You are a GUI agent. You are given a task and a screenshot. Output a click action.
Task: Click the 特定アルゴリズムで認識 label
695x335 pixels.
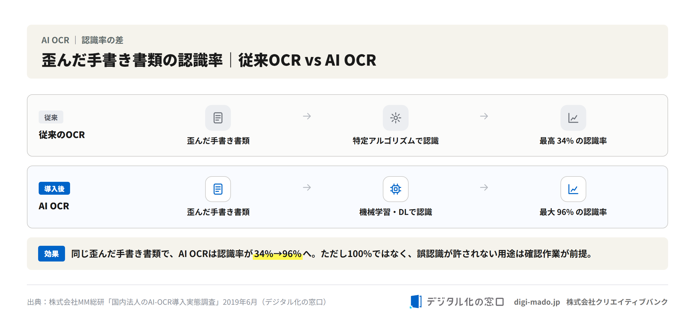[x=395, y=141]
